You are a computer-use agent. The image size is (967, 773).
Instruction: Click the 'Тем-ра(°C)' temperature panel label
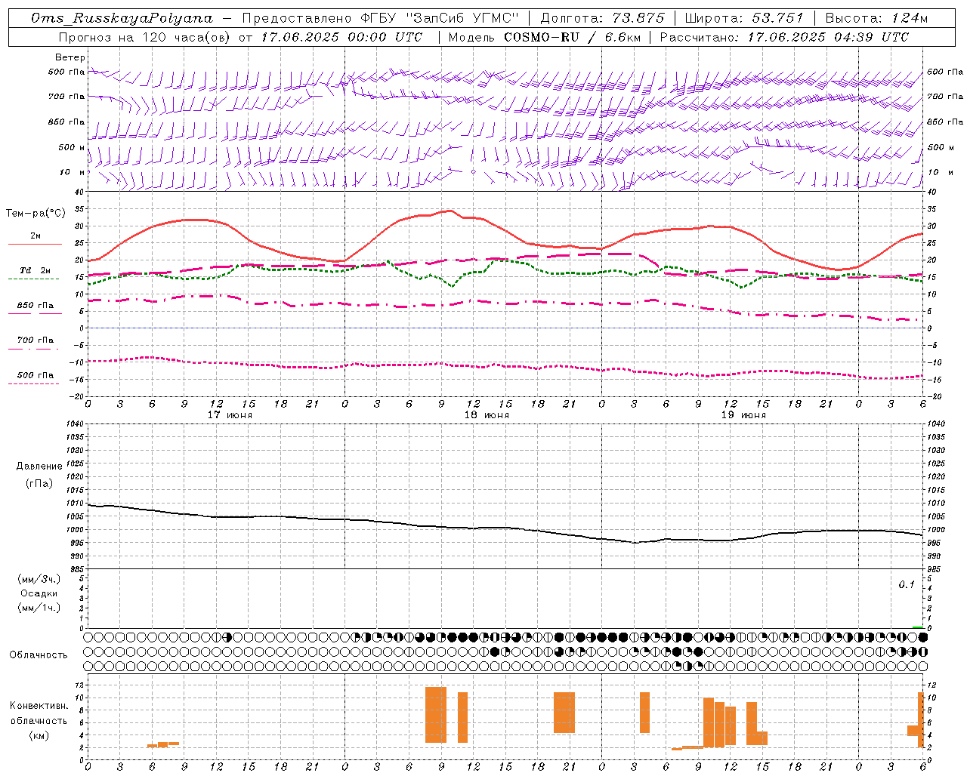[x=36, y=214]
